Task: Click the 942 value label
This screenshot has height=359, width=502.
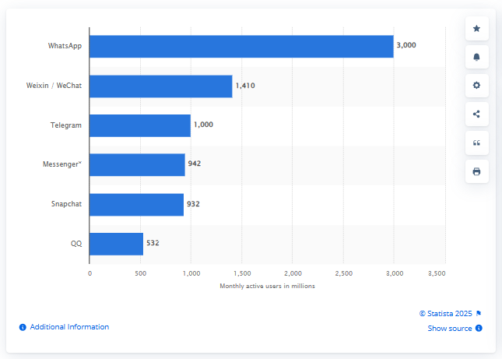Action: click(195, 164)
